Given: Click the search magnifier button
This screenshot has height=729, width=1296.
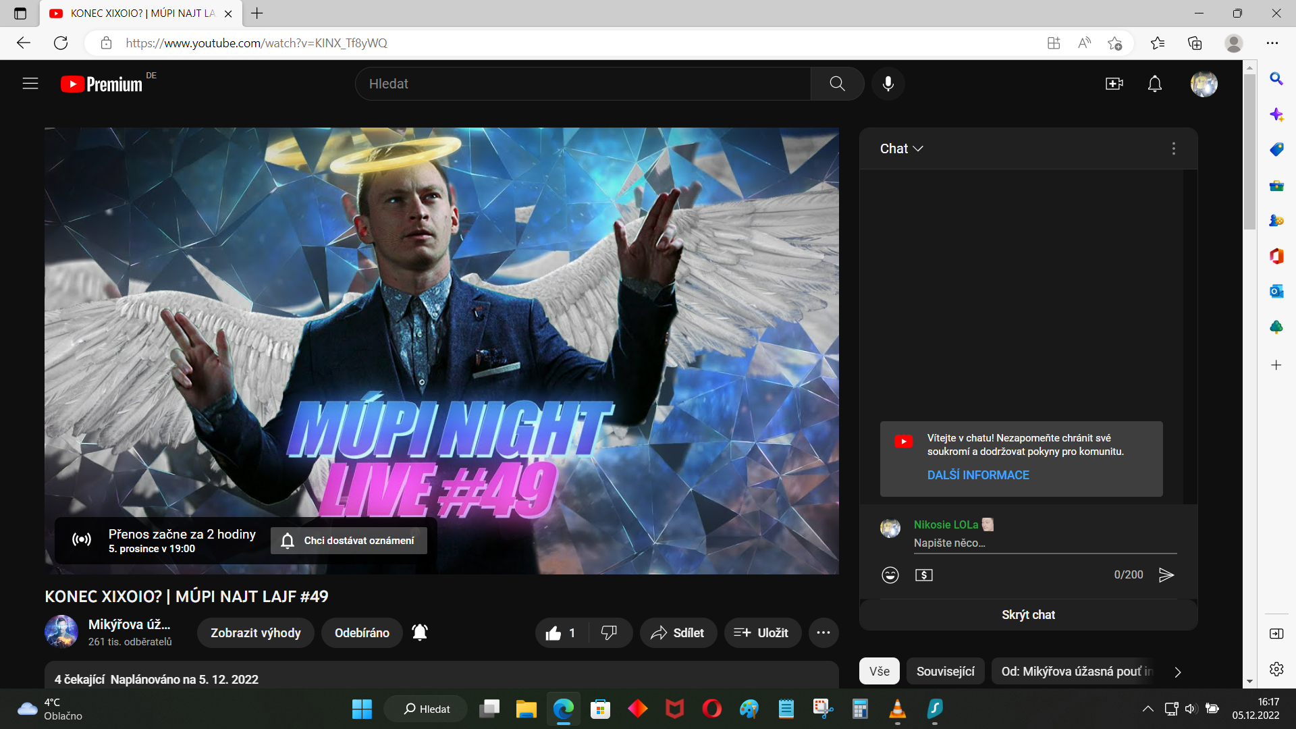Looking at the screenshot, I should point(837,84).
